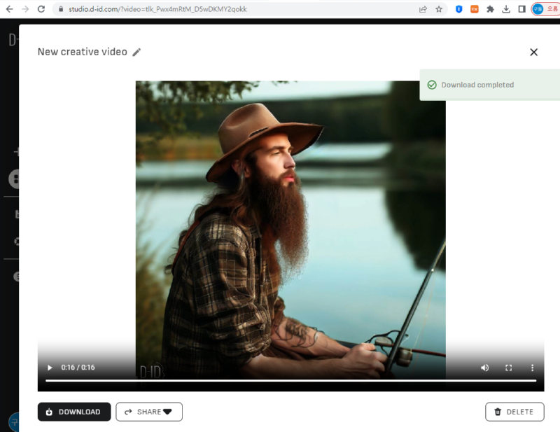
Task: Open the blue shield extension
Action: [459, 9]
